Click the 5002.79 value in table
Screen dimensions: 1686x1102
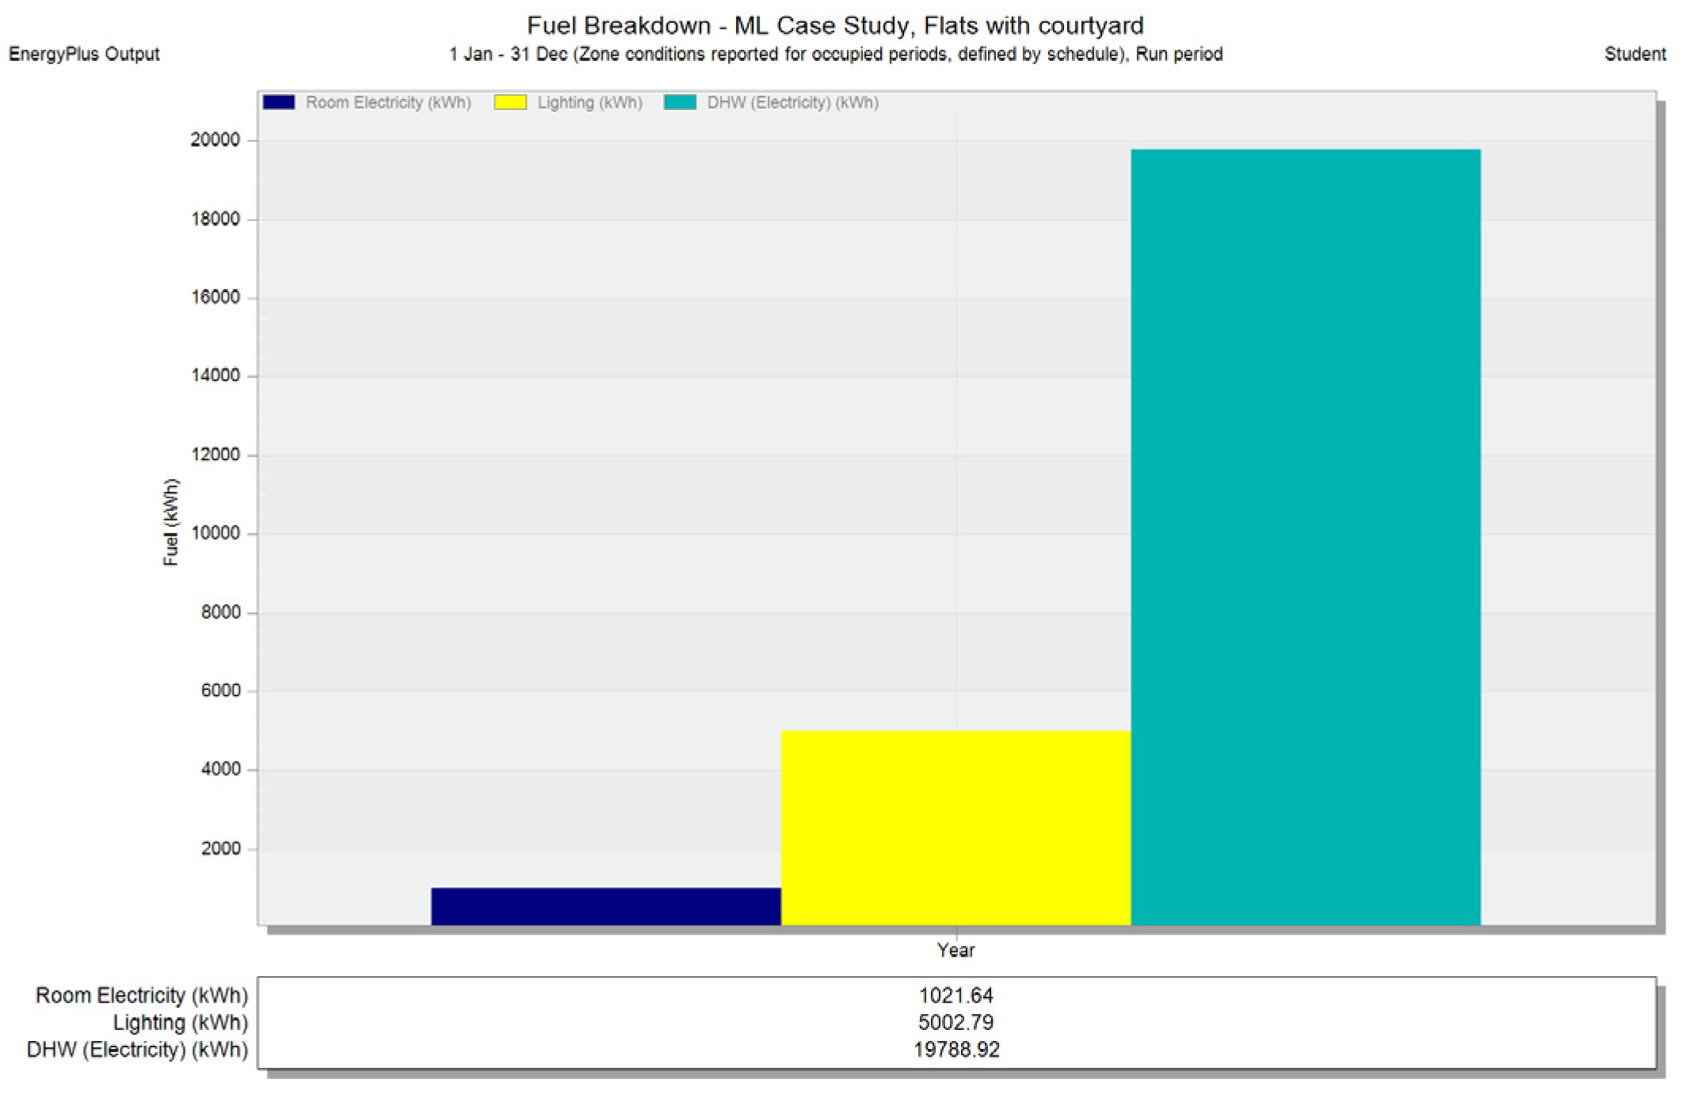click(x=956, y=1022)
